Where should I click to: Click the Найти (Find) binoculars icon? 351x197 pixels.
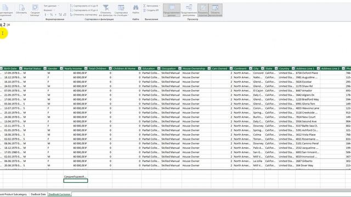[135, 8]
